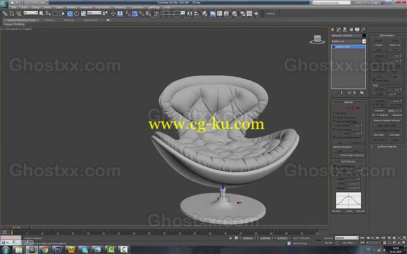This screenshot has width=407, height=254.
Task: Select the Select and Link tool
Action: 5,14
